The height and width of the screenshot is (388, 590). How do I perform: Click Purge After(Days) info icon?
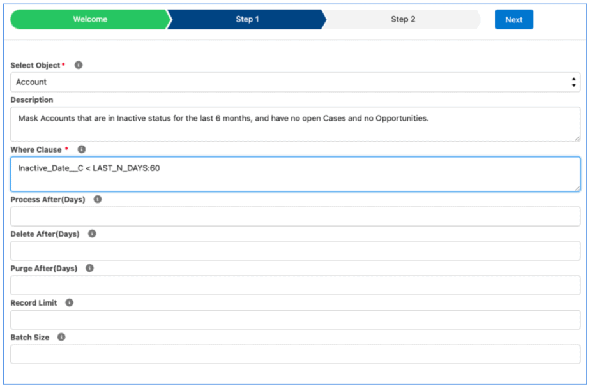tap(89, 268)
